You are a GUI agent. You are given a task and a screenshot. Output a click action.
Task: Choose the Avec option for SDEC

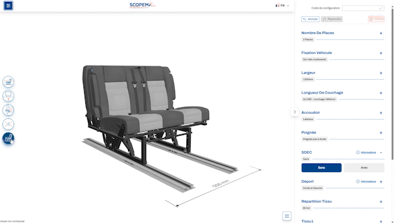(364, 168)
